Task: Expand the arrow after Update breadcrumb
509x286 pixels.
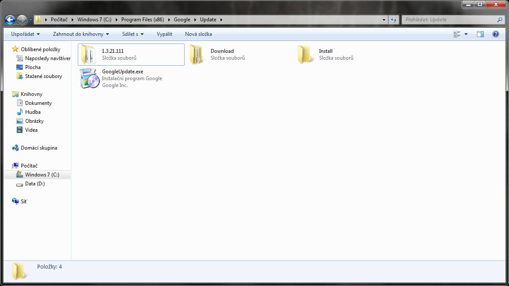Action: [x=221, y=20]
